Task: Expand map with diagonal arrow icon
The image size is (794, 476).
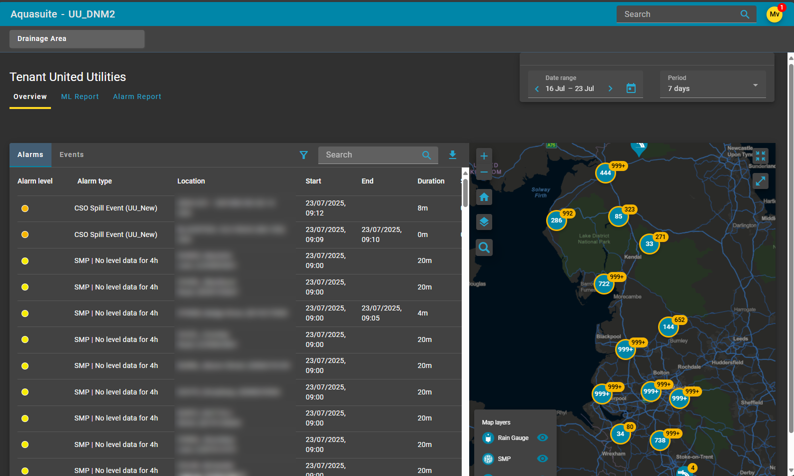Action: (760, 181)
